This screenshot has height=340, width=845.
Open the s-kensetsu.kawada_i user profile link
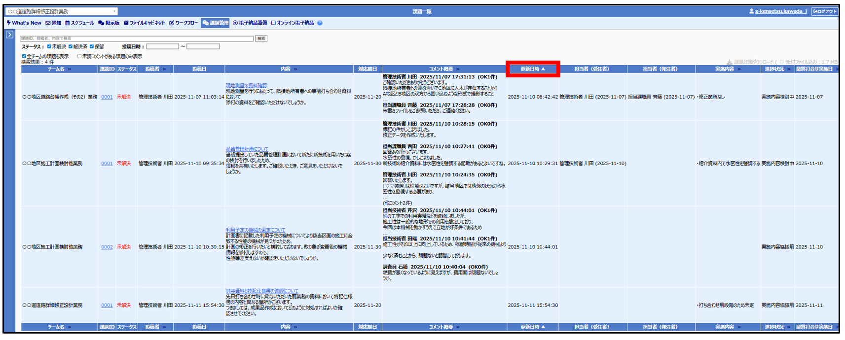780,11
